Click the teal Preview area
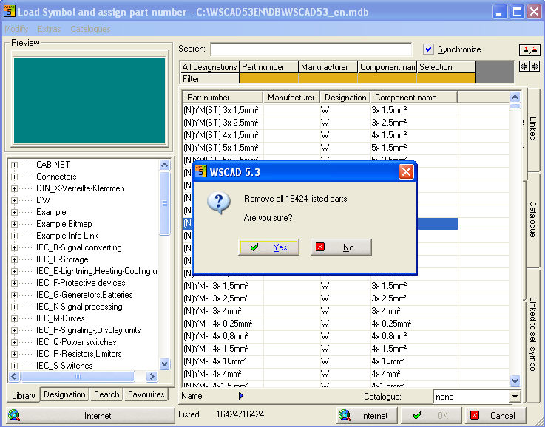 tap(89, 100)
